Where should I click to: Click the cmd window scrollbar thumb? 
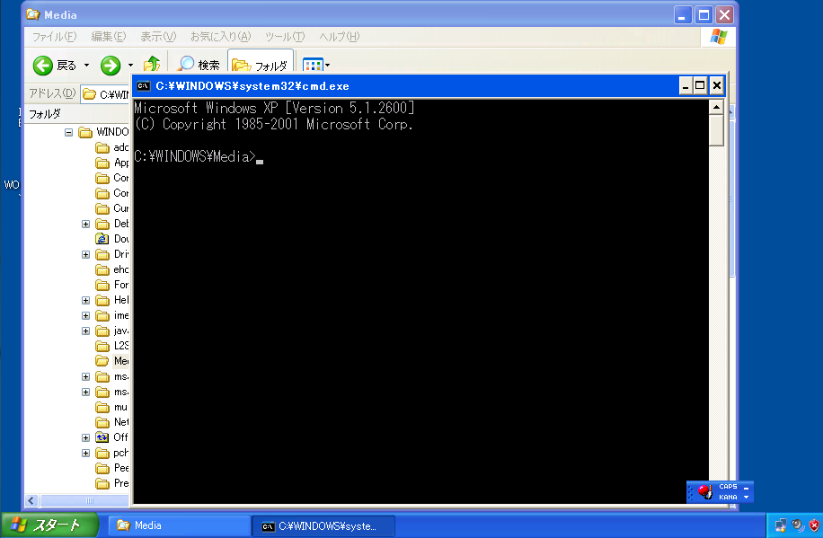coord(716,130)
